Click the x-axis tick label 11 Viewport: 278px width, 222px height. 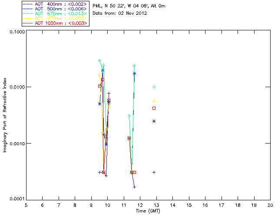point(124,205)
